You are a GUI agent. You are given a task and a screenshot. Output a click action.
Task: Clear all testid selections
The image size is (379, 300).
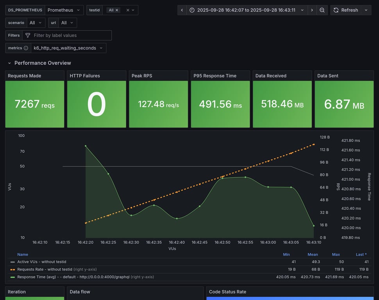127,10
